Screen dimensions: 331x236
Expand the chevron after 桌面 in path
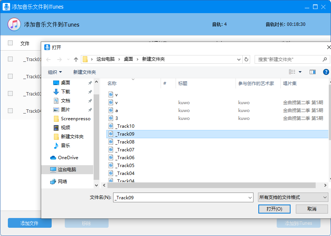[138, 59]
